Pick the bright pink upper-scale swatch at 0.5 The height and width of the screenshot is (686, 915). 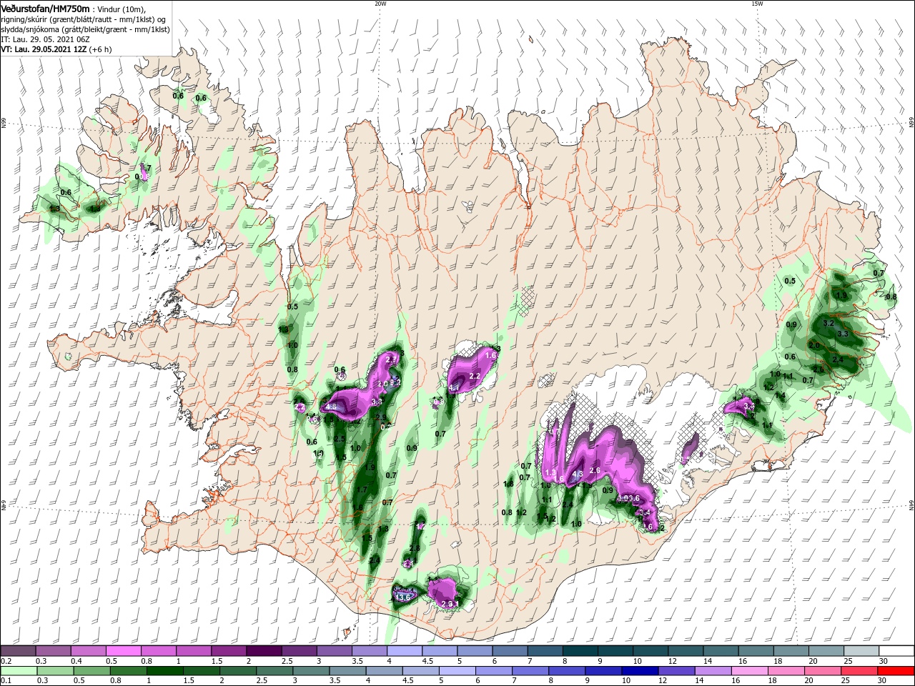click(x=123, y=651)
